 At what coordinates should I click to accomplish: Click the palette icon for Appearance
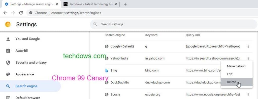tap(8, 74)
